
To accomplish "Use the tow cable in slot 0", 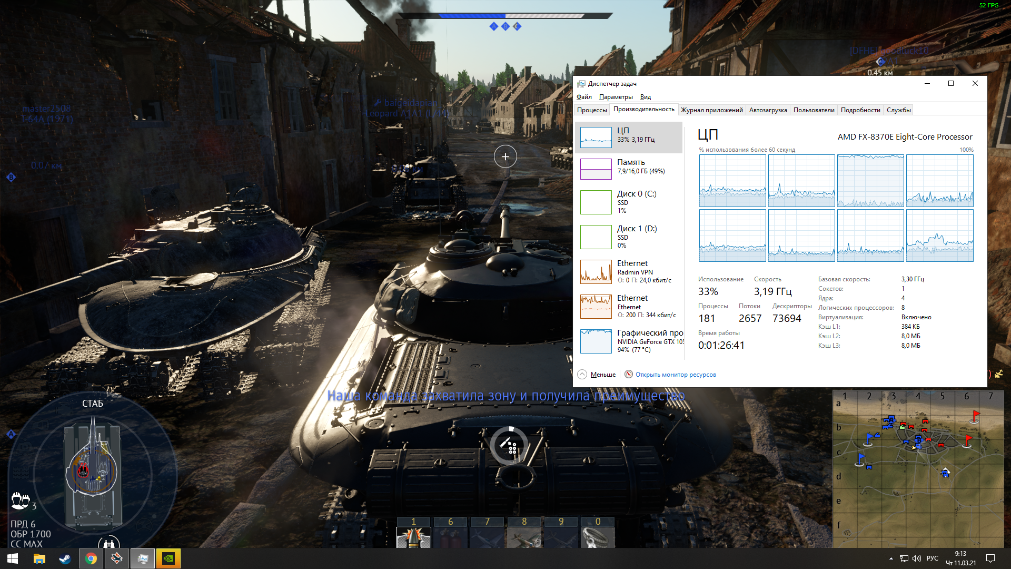I will 598,537.
